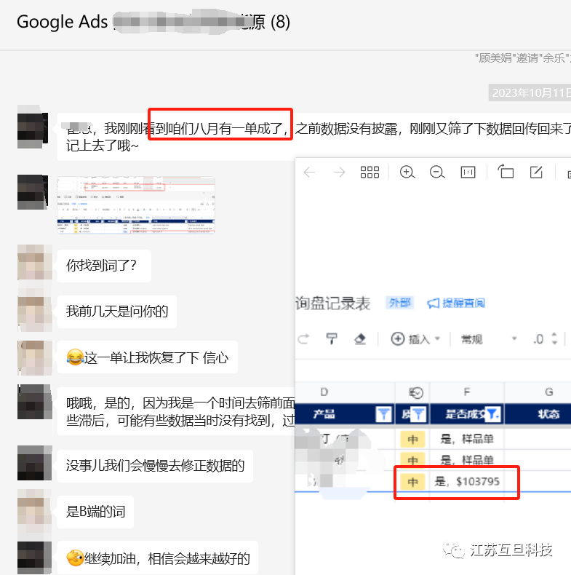Image resolution: width=571 pixels, height=575 pixels.
Task: Click the edit image pencil icon
Action: coord(536,172)
